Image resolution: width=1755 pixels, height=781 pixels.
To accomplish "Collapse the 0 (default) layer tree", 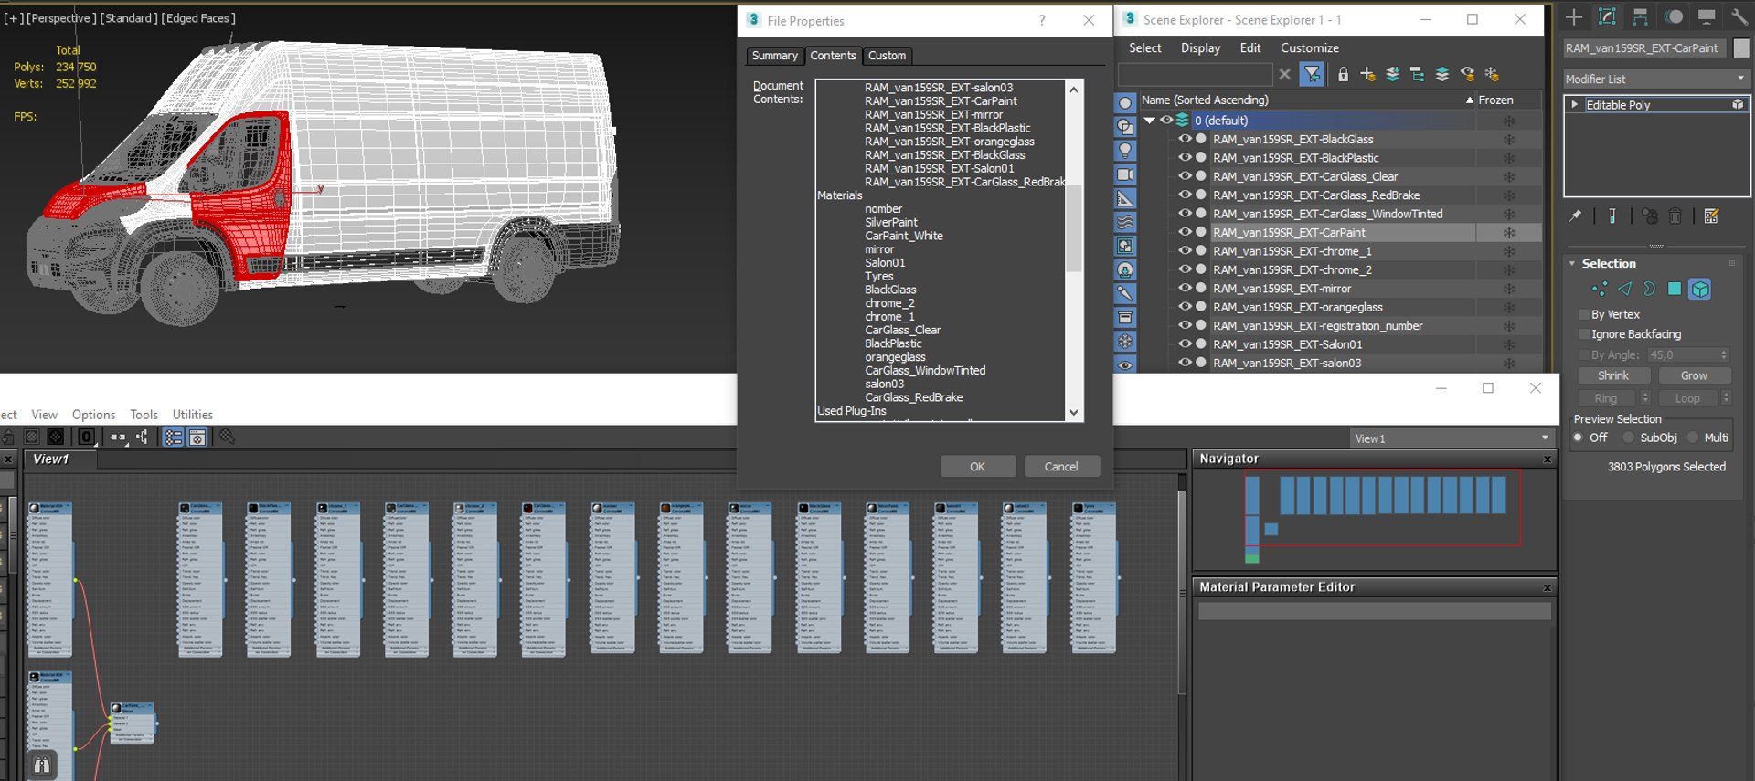I will tap(1149, 121).
